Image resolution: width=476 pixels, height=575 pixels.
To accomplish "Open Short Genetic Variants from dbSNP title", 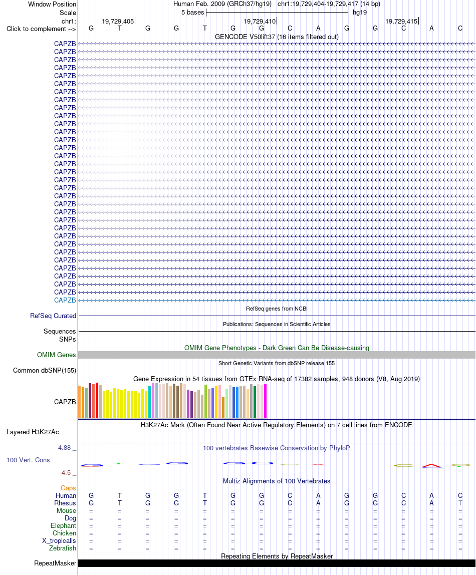I will (277, 363).
